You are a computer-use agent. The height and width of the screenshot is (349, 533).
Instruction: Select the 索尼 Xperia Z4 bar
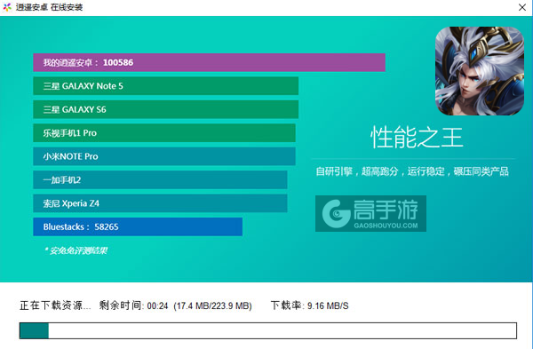pyautogui.click(x=160, y=203)
